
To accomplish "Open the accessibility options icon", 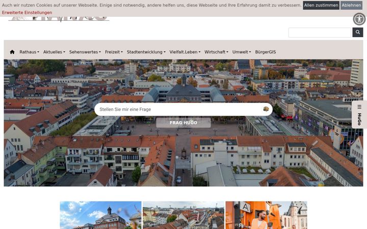I will pos(359,19).
